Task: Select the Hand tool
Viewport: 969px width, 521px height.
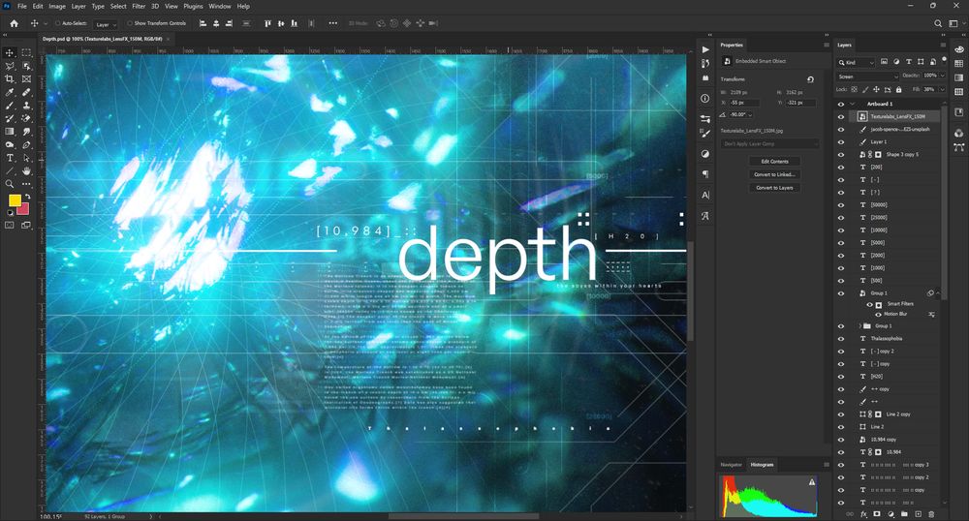Action: (x=26, y=171)
